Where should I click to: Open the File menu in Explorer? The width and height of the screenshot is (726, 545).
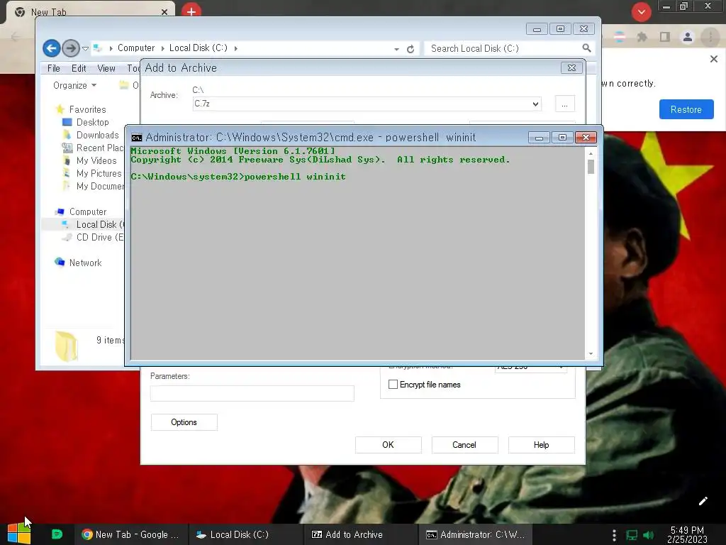click(x=54, y=68)
